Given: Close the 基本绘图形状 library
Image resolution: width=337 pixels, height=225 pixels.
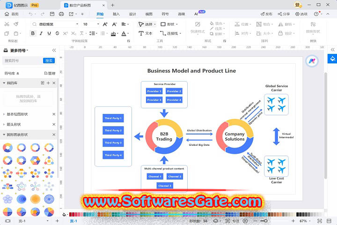Looking at the screenshot, I should coord(54,114).
